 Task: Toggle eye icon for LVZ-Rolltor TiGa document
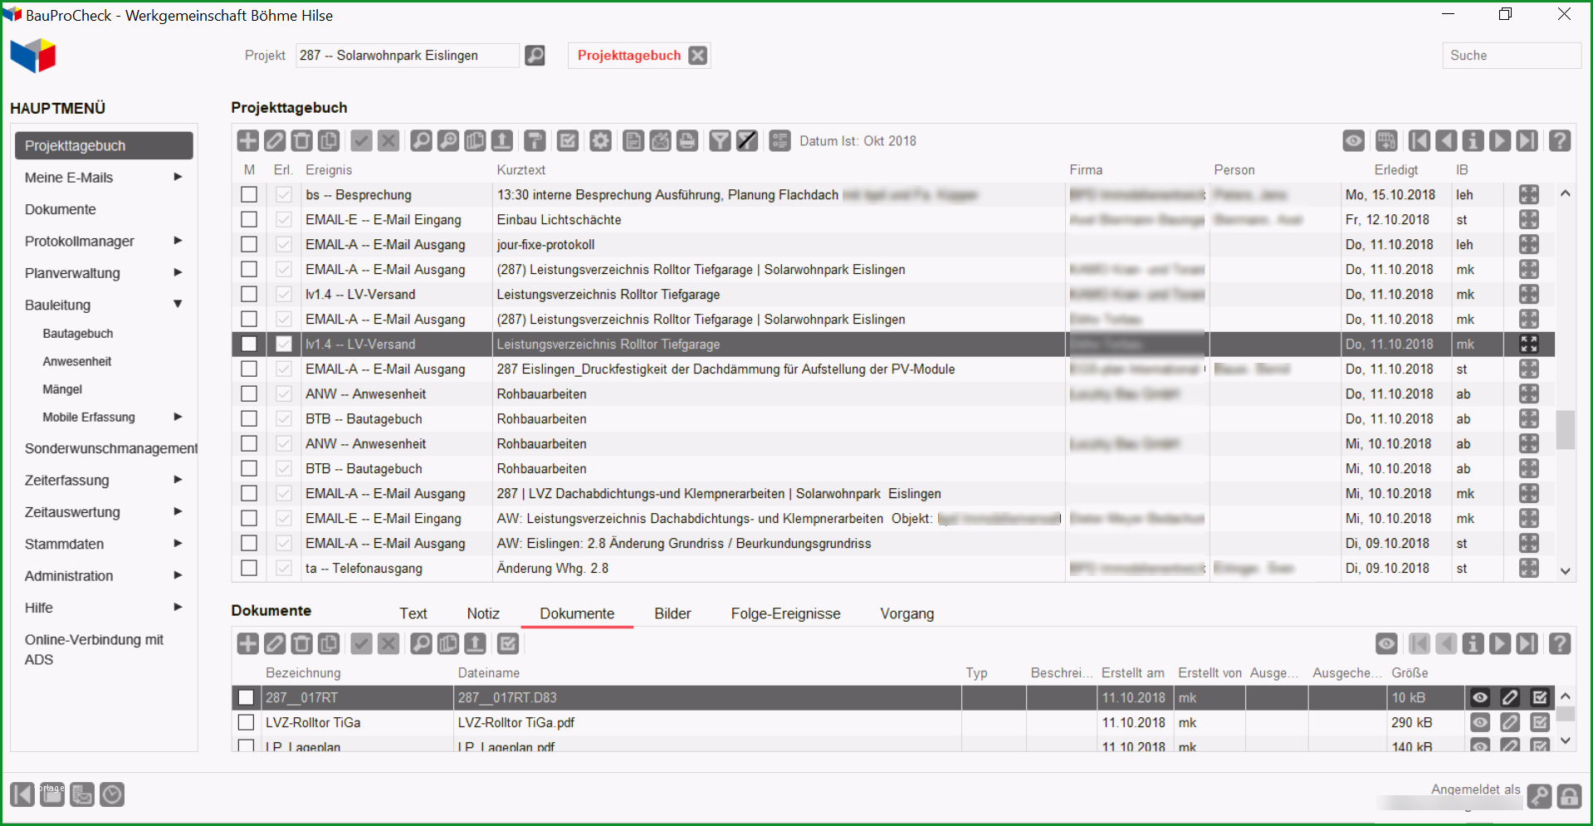[x=1480, y=722]
